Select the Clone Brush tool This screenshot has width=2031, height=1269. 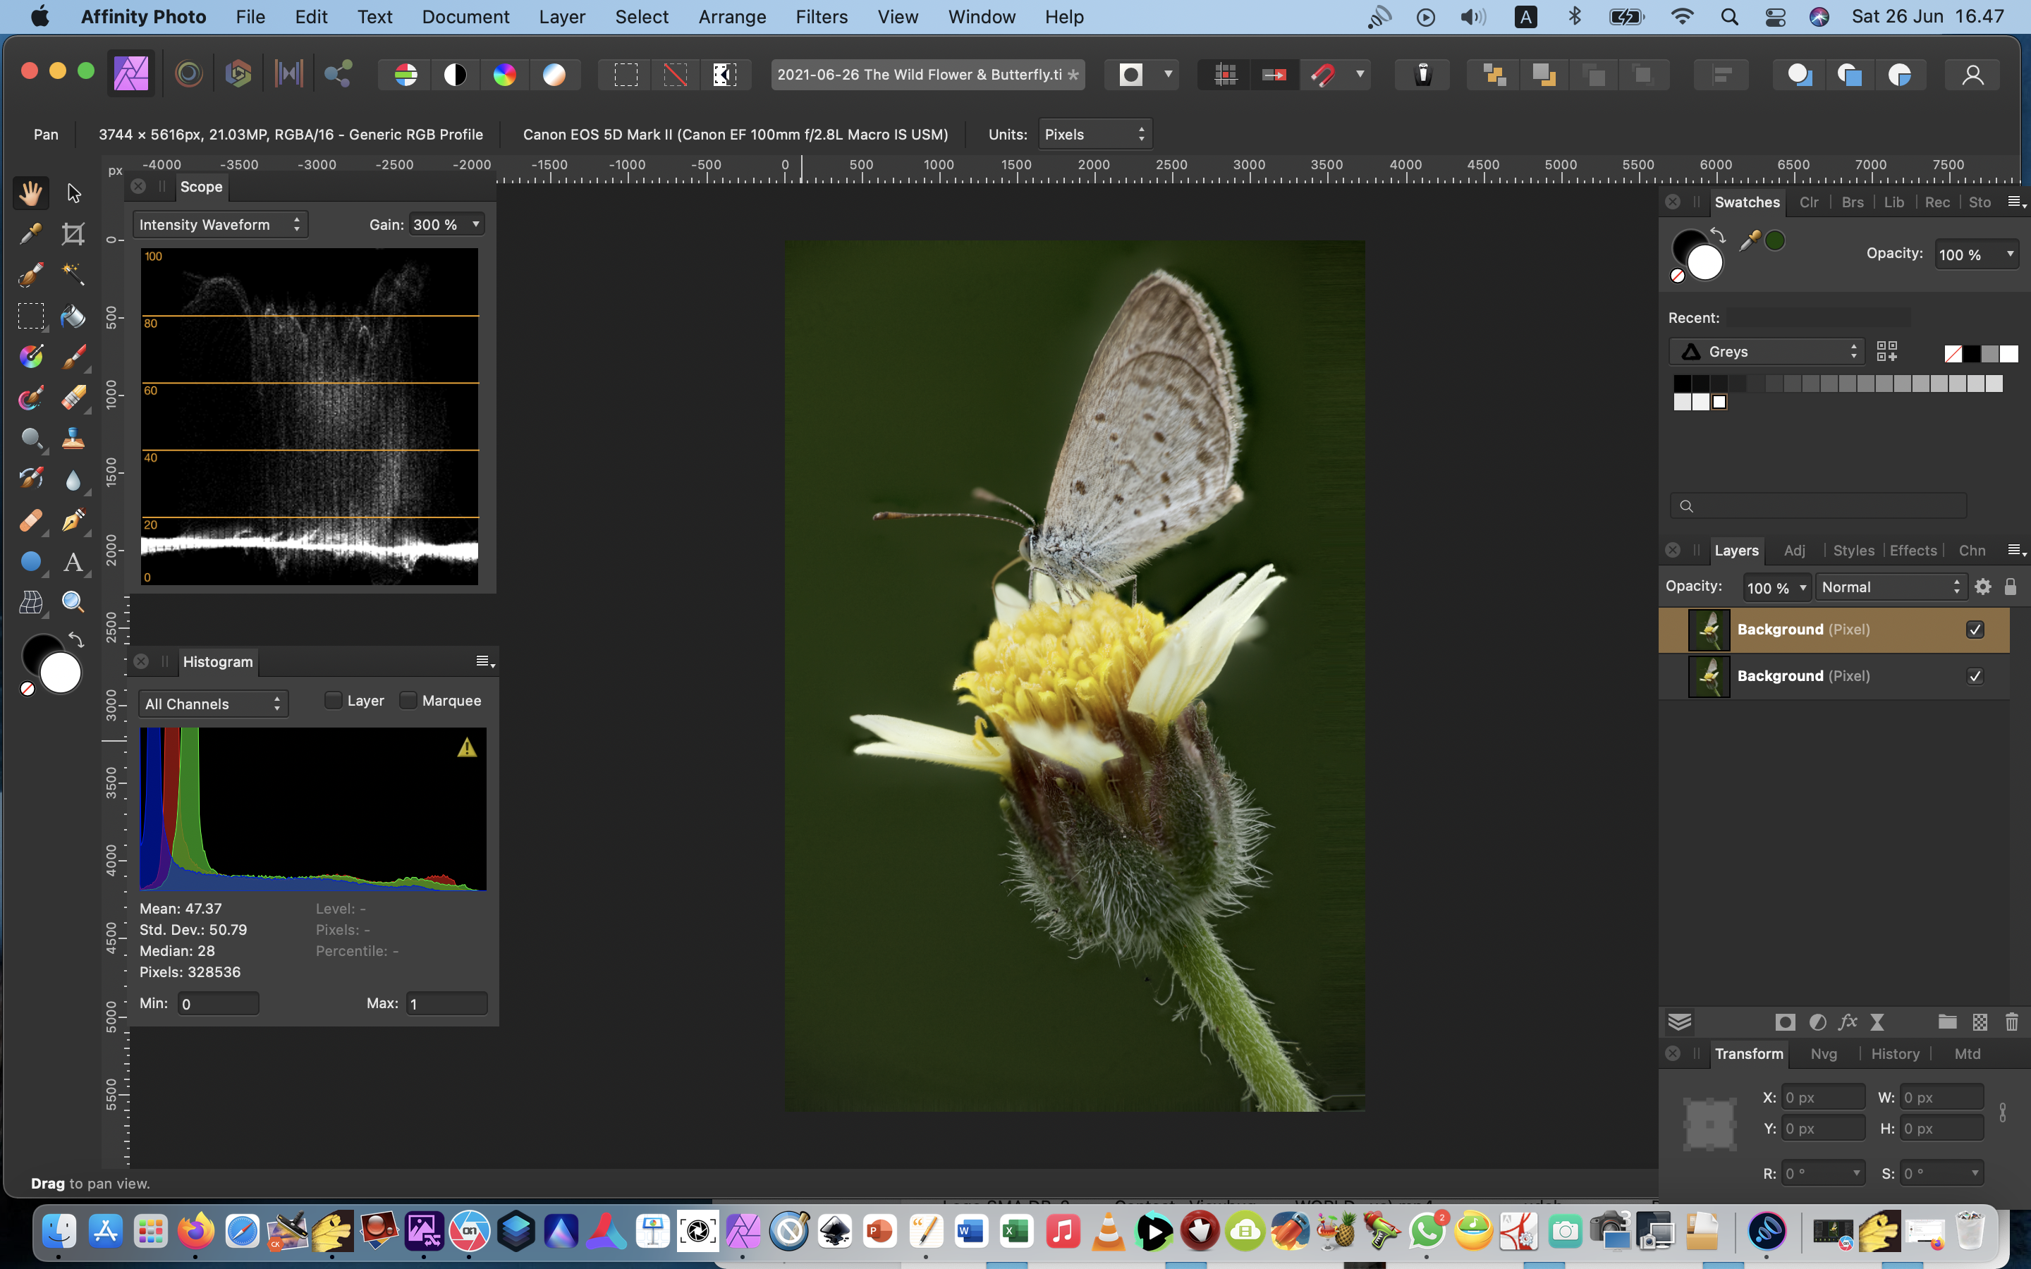[73, 438]
